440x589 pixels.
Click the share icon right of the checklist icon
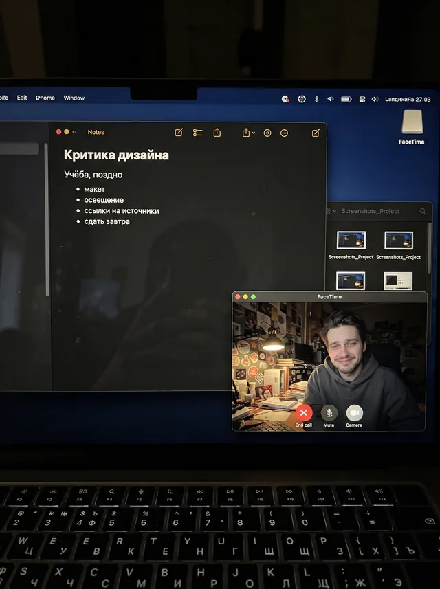(217, 133)
